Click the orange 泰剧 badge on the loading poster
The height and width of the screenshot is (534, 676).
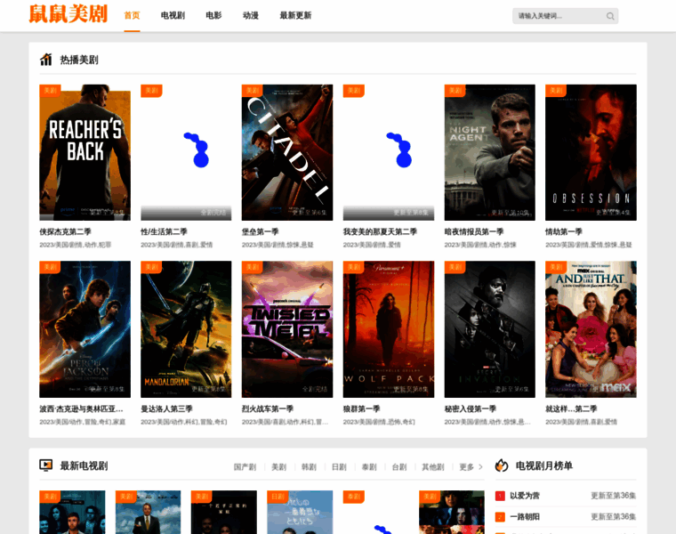354,497
